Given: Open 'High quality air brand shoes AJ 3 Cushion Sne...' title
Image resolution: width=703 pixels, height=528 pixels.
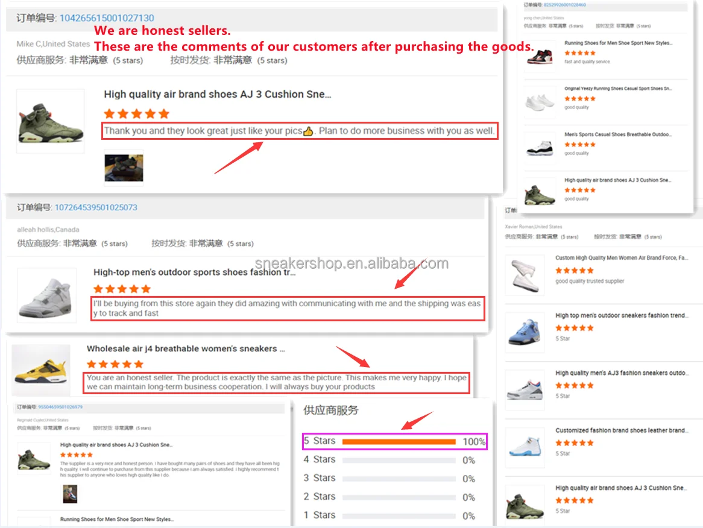Looking at the screenshot, I should 218,95.
